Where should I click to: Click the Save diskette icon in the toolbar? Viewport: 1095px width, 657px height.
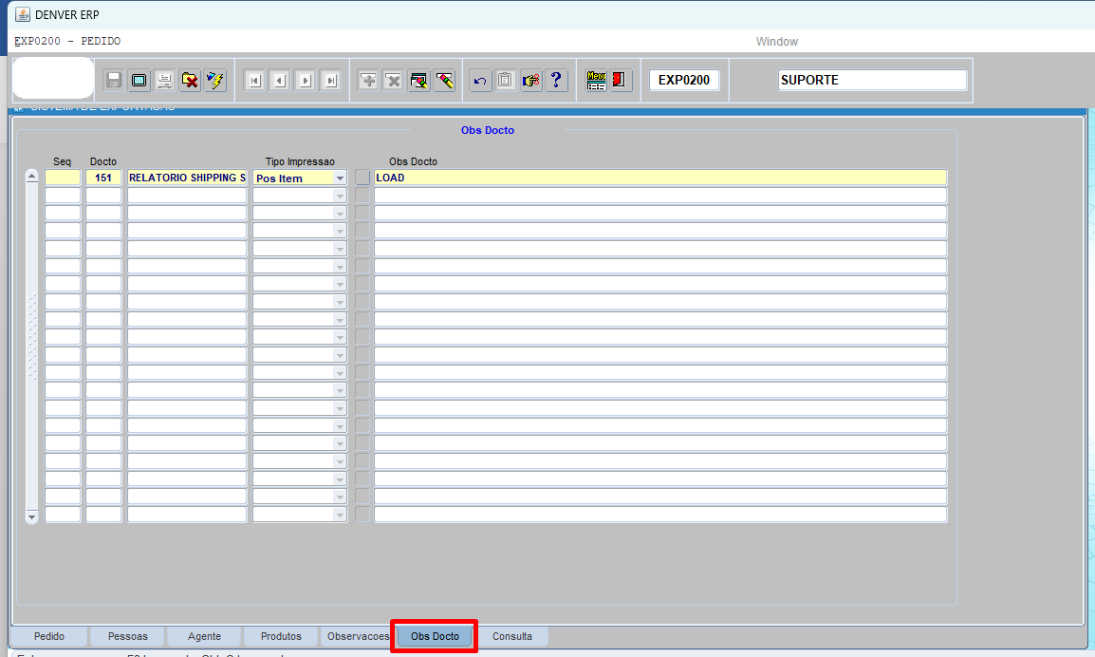click(x=114, y=81)
